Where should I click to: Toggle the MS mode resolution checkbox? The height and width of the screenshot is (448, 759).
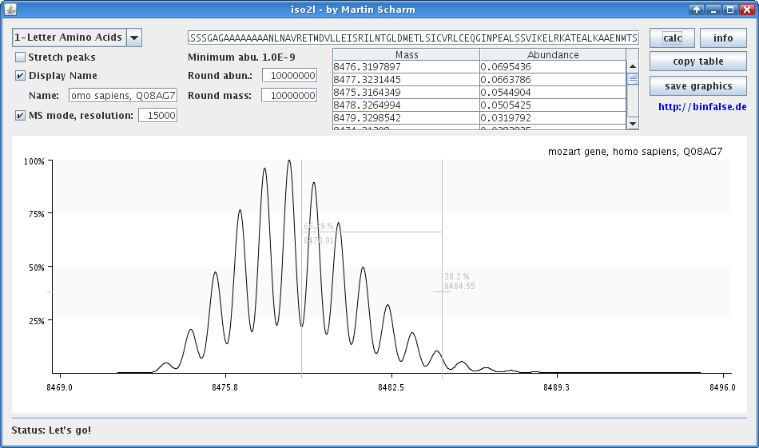tap(21, 116)
